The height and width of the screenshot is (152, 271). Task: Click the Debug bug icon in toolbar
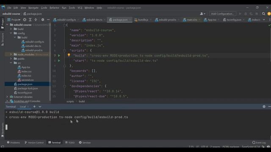[x=246, y=14]
